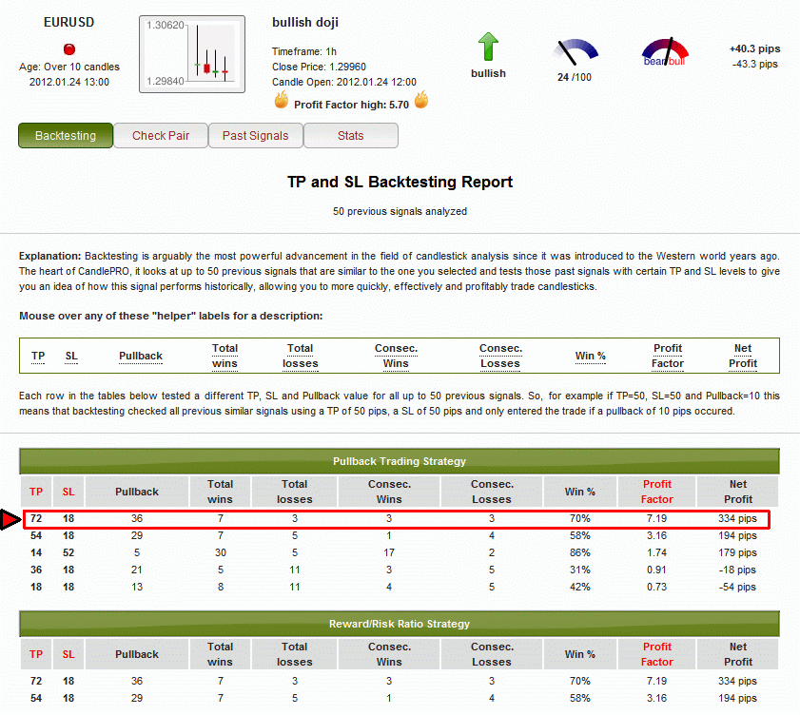Click the red SL column header in Pullback table
The width and height of the screenshot is (800, 715).
coord(68,492)
